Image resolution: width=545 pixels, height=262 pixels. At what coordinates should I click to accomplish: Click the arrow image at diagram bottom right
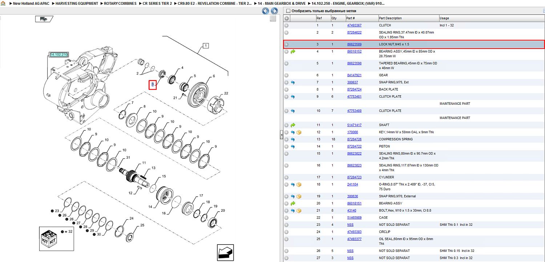(225, 252)
